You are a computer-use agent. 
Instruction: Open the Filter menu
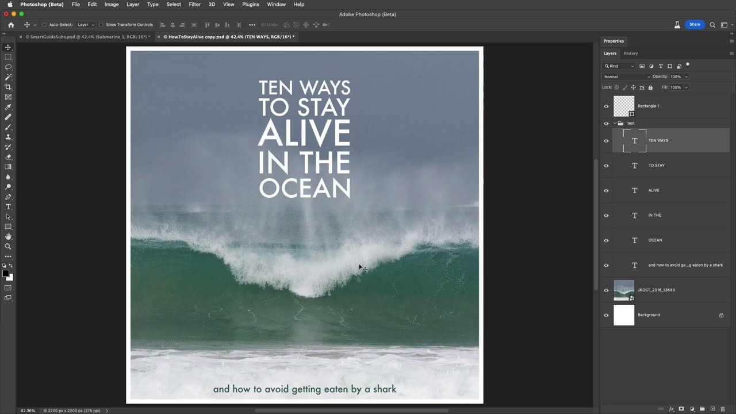pyautogui.click(x=195, y=4)
